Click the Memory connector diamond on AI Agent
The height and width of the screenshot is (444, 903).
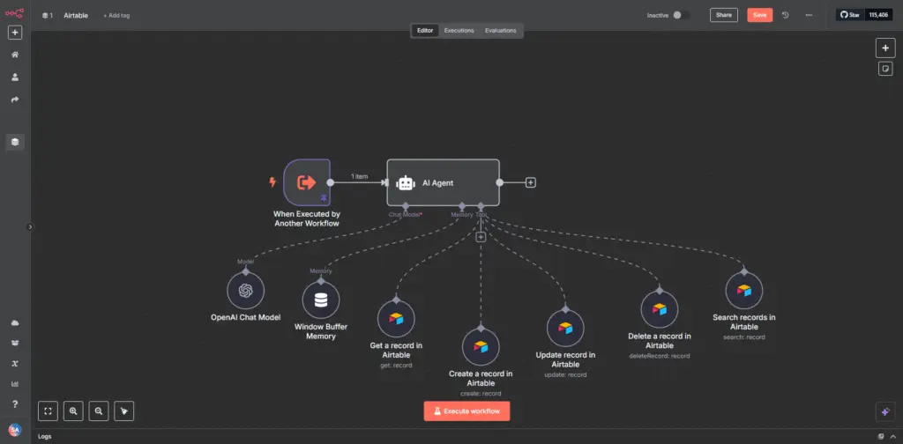pyautogui.click(x=462, y=206)
